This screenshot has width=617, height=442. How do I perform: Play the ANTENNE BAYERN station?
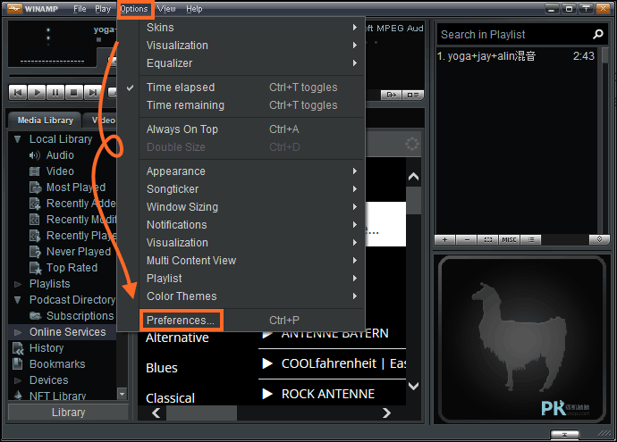267,334
